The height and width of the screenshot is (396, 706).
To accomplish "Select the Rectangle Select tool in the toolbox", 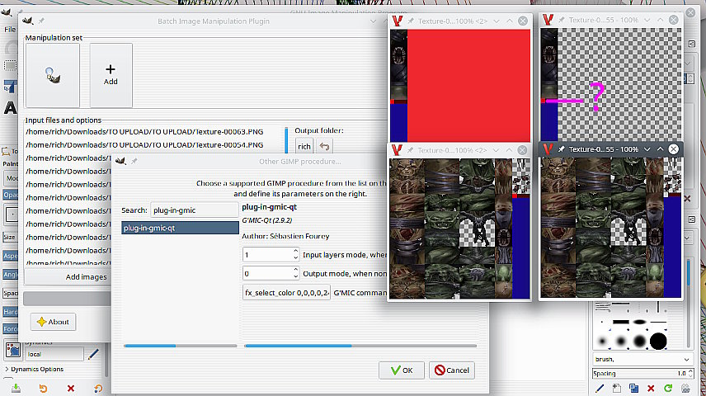I will tap(10, 66).
